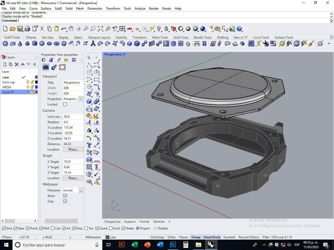Click the 4 Viewports layout icon
334x250 pixels.
pyautogui.click(x=122, y=29)
